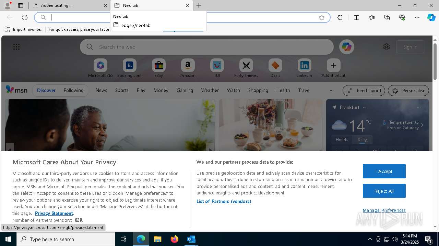Open Outlook from the taskbar
The height and width of the screenshot is (246, 439).
[x=191, y=239]
